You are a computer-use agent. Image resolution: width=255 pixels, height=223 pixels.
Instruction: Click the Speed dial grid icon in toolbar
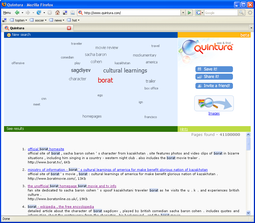pyautogui.click(x=65, y=13)
